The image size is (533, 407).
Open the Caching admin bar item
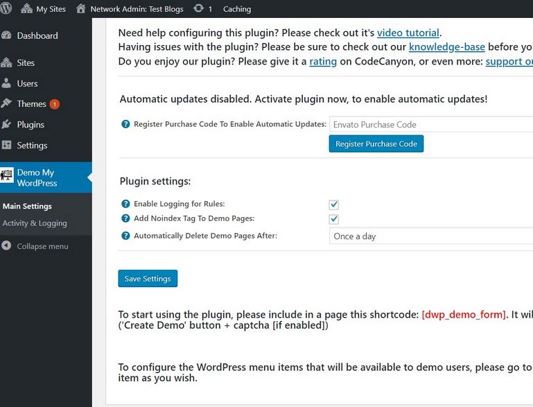[x=237, y=9]
